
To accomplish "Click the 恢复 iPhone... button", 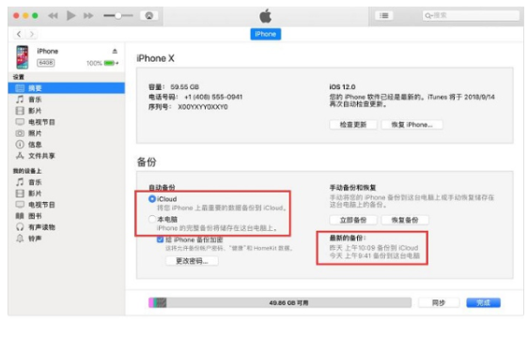I will (x=412, y=125).
